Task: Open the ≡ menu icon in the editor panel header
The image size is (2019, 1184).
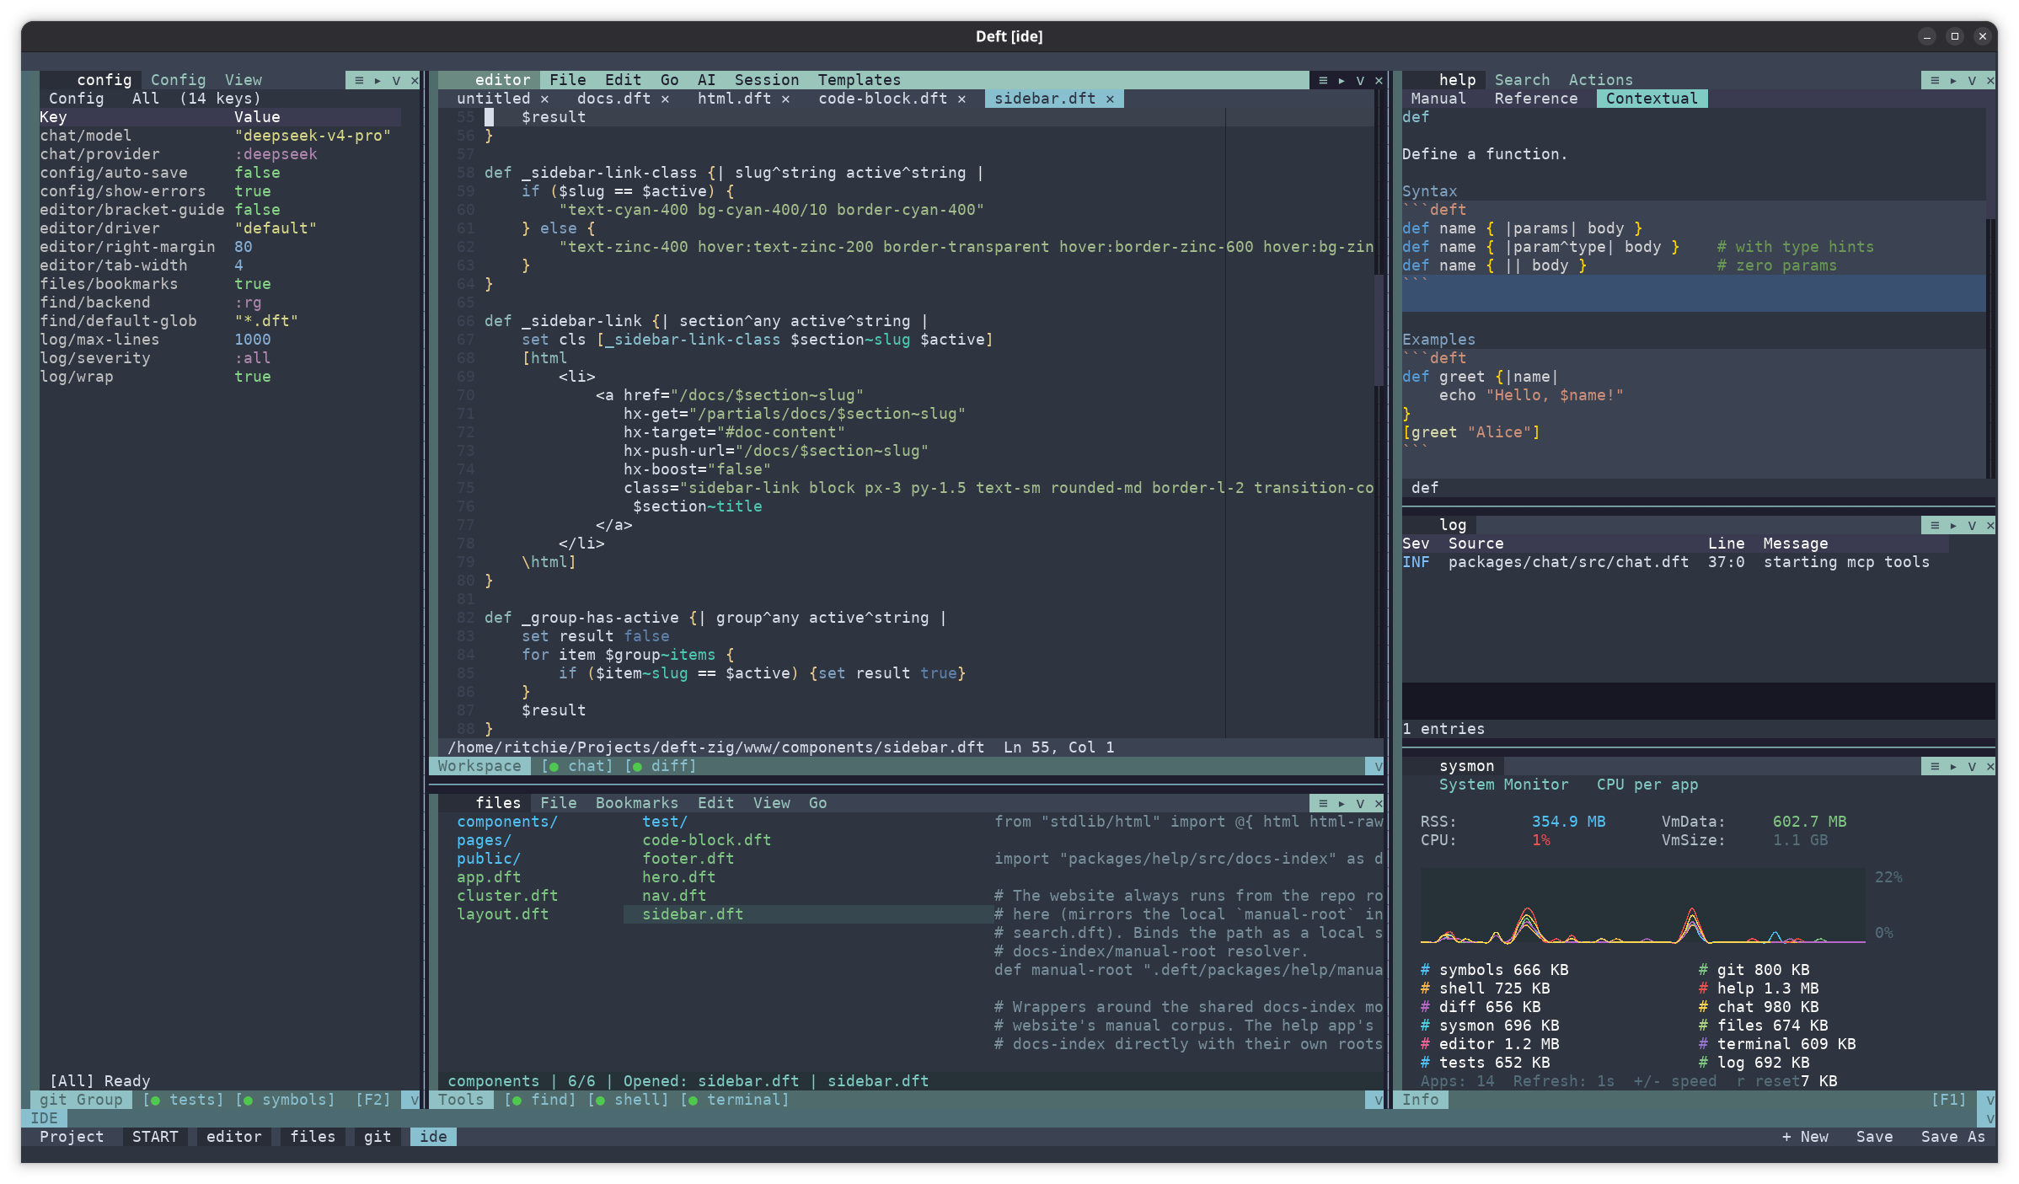Action: [1323, 80]
